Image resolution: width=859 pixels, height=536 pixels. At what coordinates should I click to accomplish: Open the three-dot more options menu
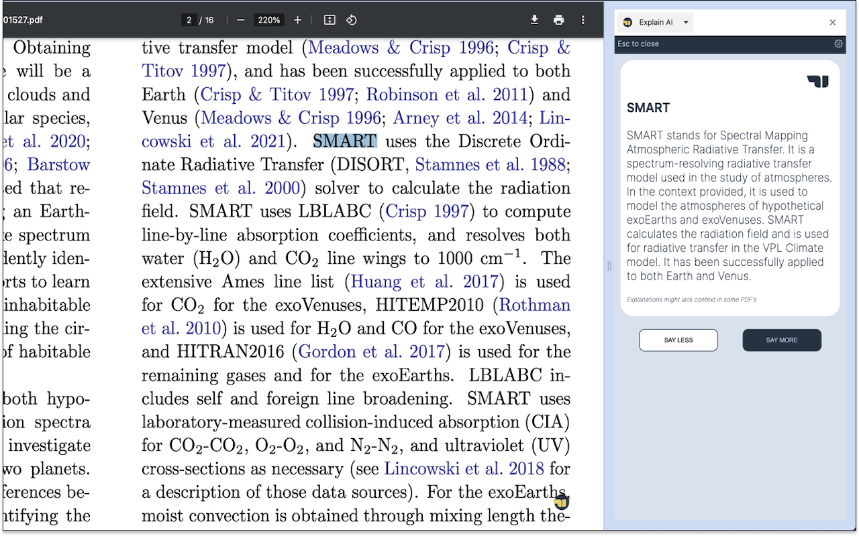[583, 19]
